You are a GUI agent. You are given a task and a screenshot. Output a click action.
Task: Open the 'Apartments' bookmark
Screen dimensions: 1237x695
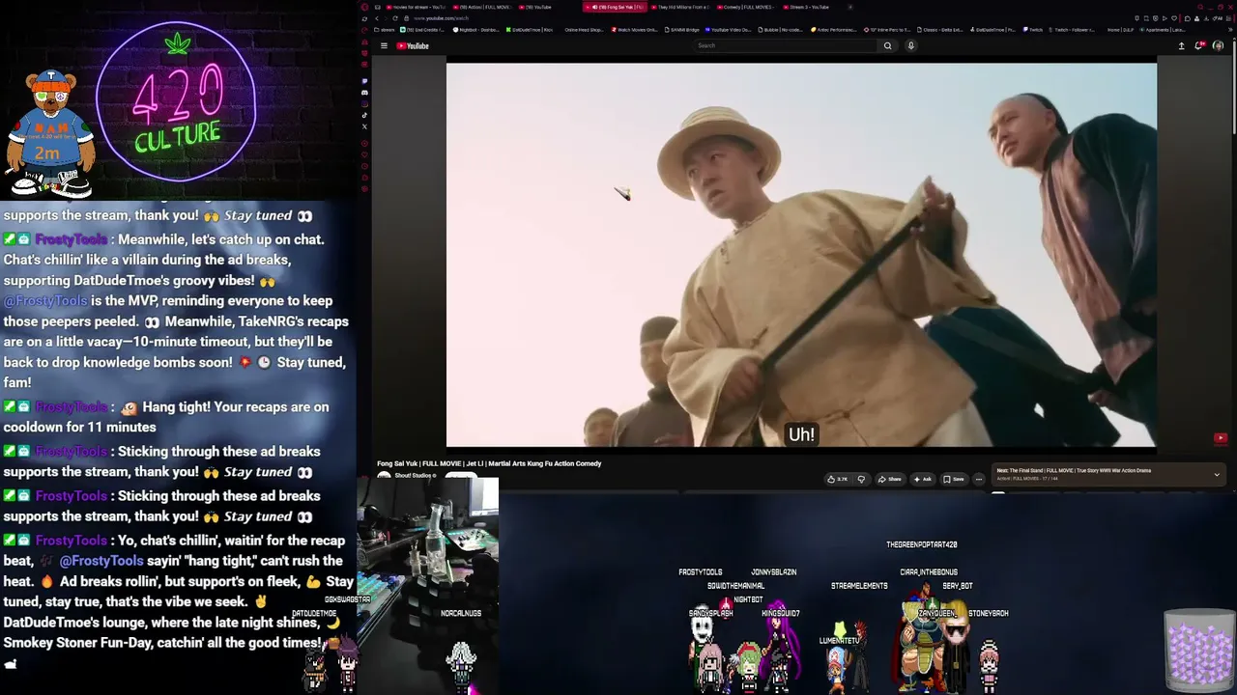click(x=1163, y=30)
